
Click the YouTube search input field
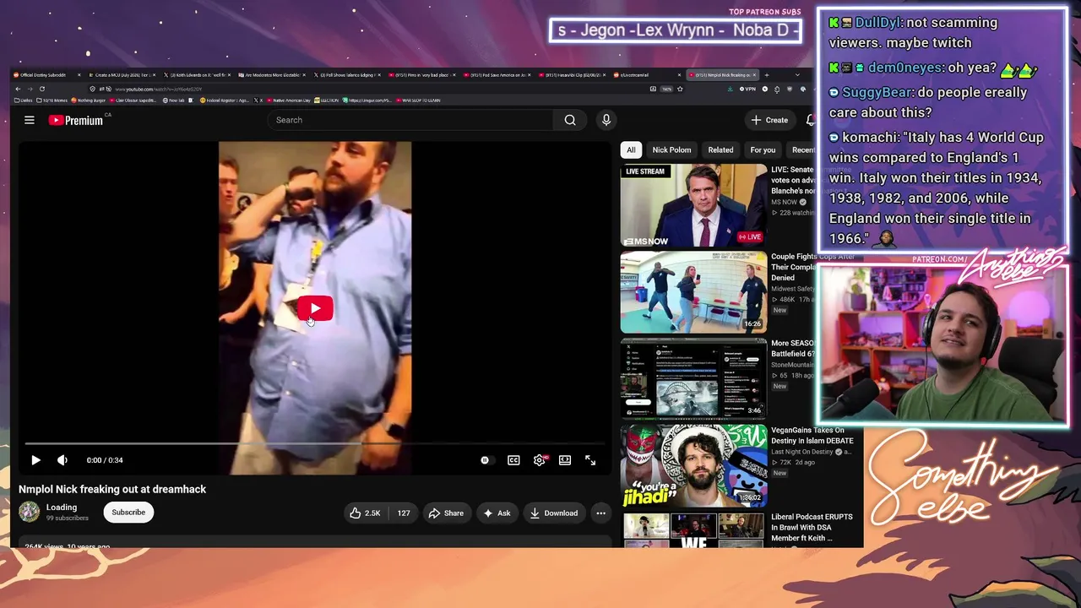[x=411, y=120]
